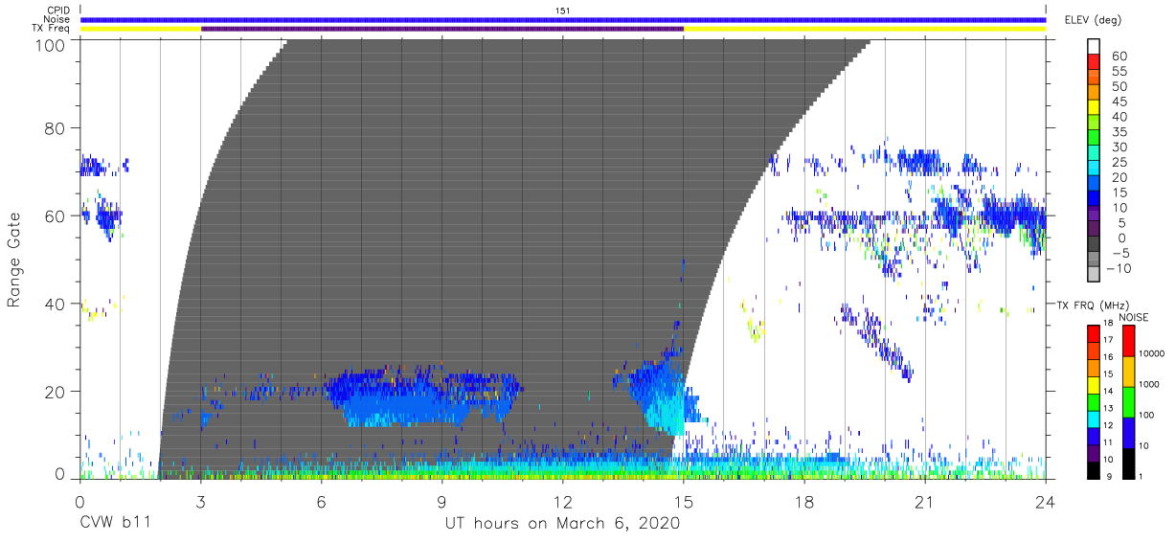Click the 24 tick on UT hours axis

tap(1046, 501)
